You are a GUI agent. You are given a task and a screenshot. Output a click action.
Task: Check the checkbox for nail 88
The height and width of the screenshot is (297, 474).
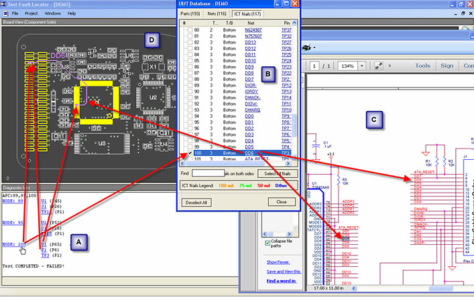click(x=190, y=80)
